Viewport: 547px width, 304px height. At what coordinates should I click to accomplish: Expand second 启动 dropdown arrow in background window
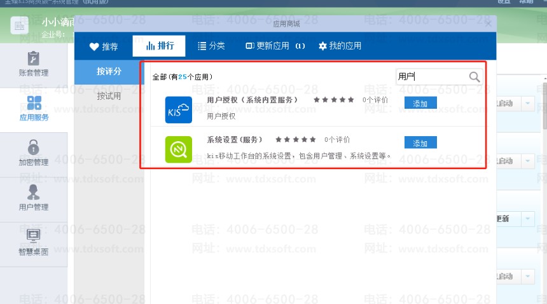pyautogui.click(x=527, y=161)
